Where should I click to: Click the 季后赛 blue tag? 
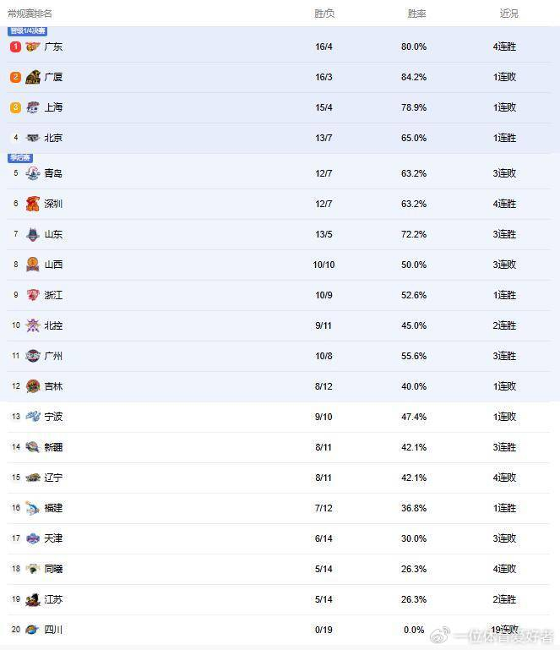tap(19, 158)
